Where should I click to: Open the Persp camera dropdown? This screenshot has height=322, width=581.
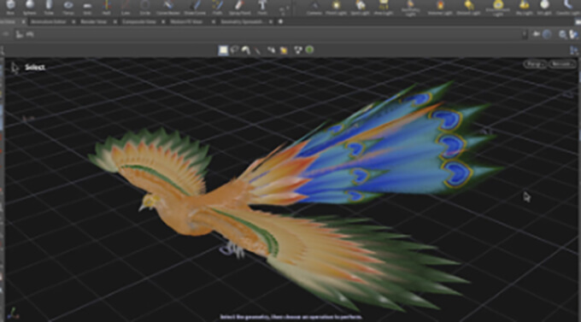pos(535,64)
